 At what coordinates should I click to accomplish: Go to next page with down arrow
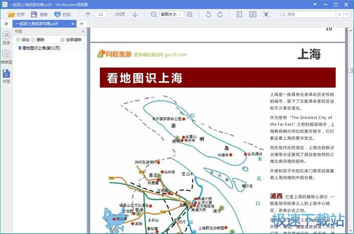[x=135, y=14]
